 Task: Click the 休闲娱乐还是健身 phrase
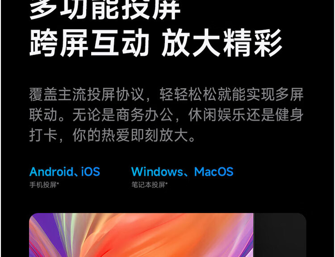pos(246,115)
